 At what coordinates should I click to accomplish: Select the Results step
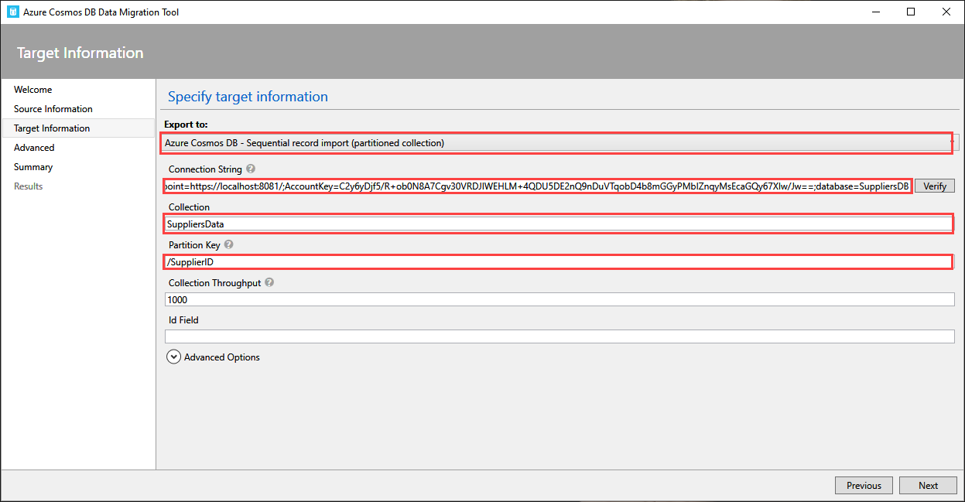pos(29,186)
